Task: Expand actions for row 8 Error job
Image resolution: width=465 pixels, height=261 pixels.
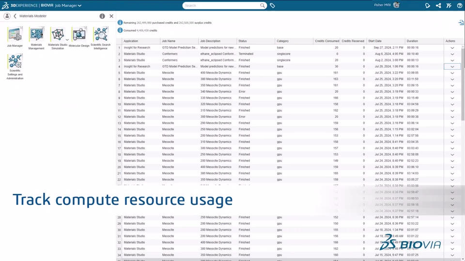Action: (452, 92)
